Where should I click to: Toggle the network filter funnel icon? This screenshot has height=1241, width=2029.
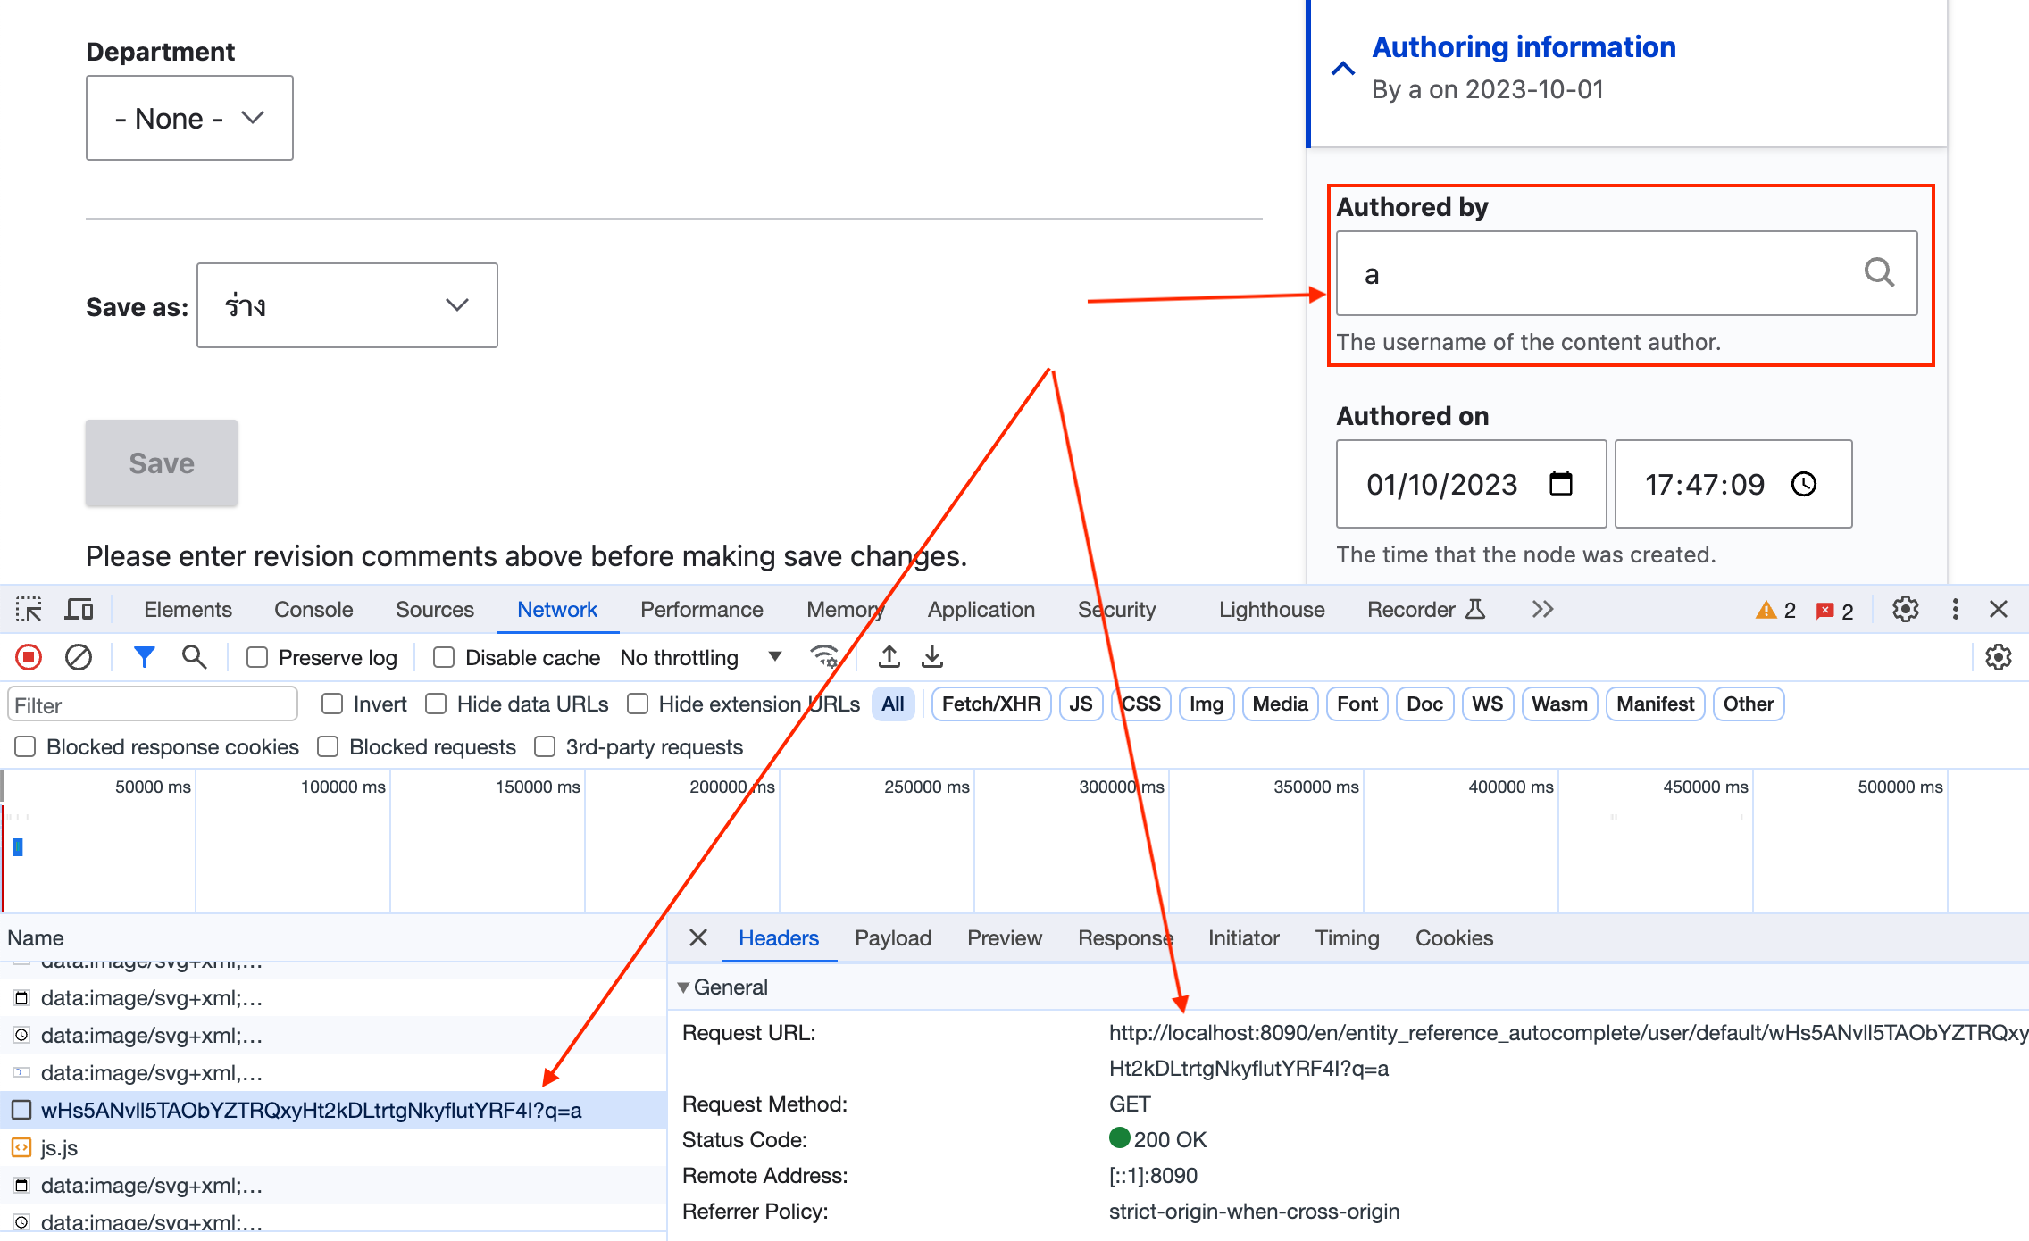[x=144, y=658]
